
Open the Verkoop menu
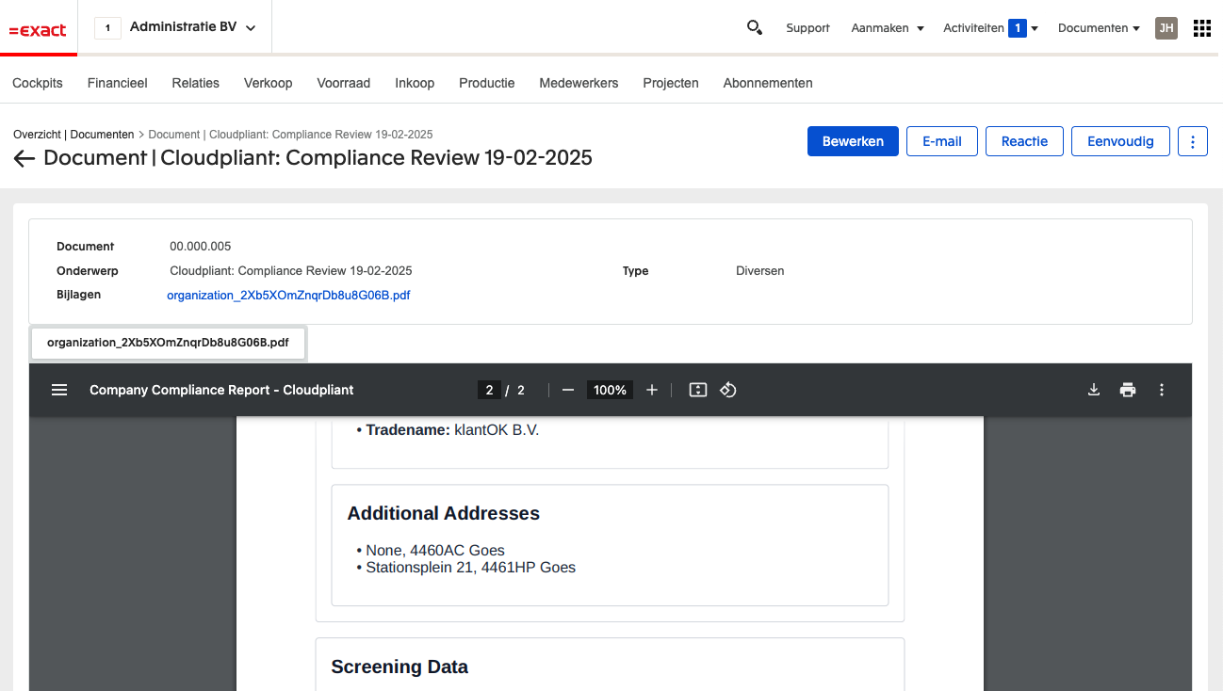pos(269,83)
